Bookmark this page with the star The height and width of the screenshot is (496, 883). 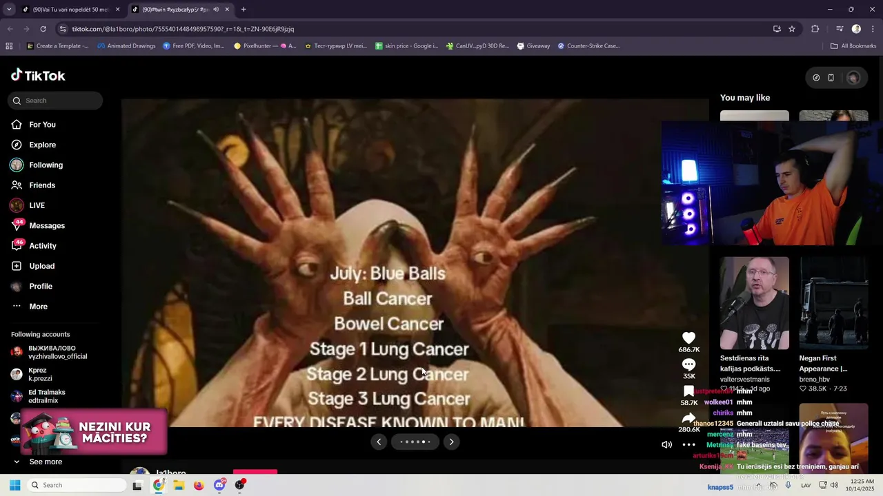point(792,29)
